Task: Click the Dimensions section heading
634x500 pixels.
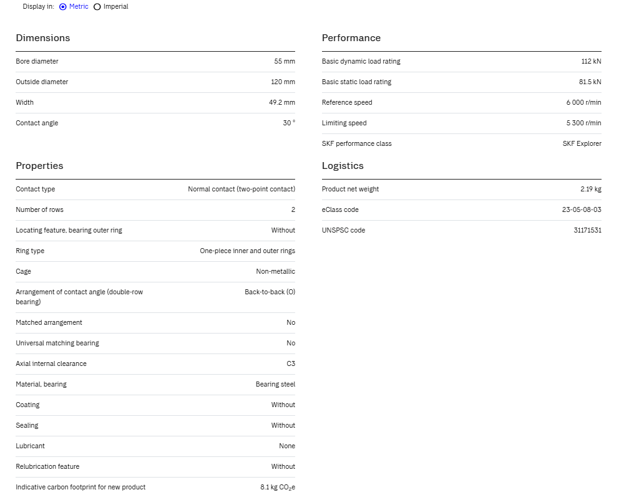Action: [x=43, y=38]
